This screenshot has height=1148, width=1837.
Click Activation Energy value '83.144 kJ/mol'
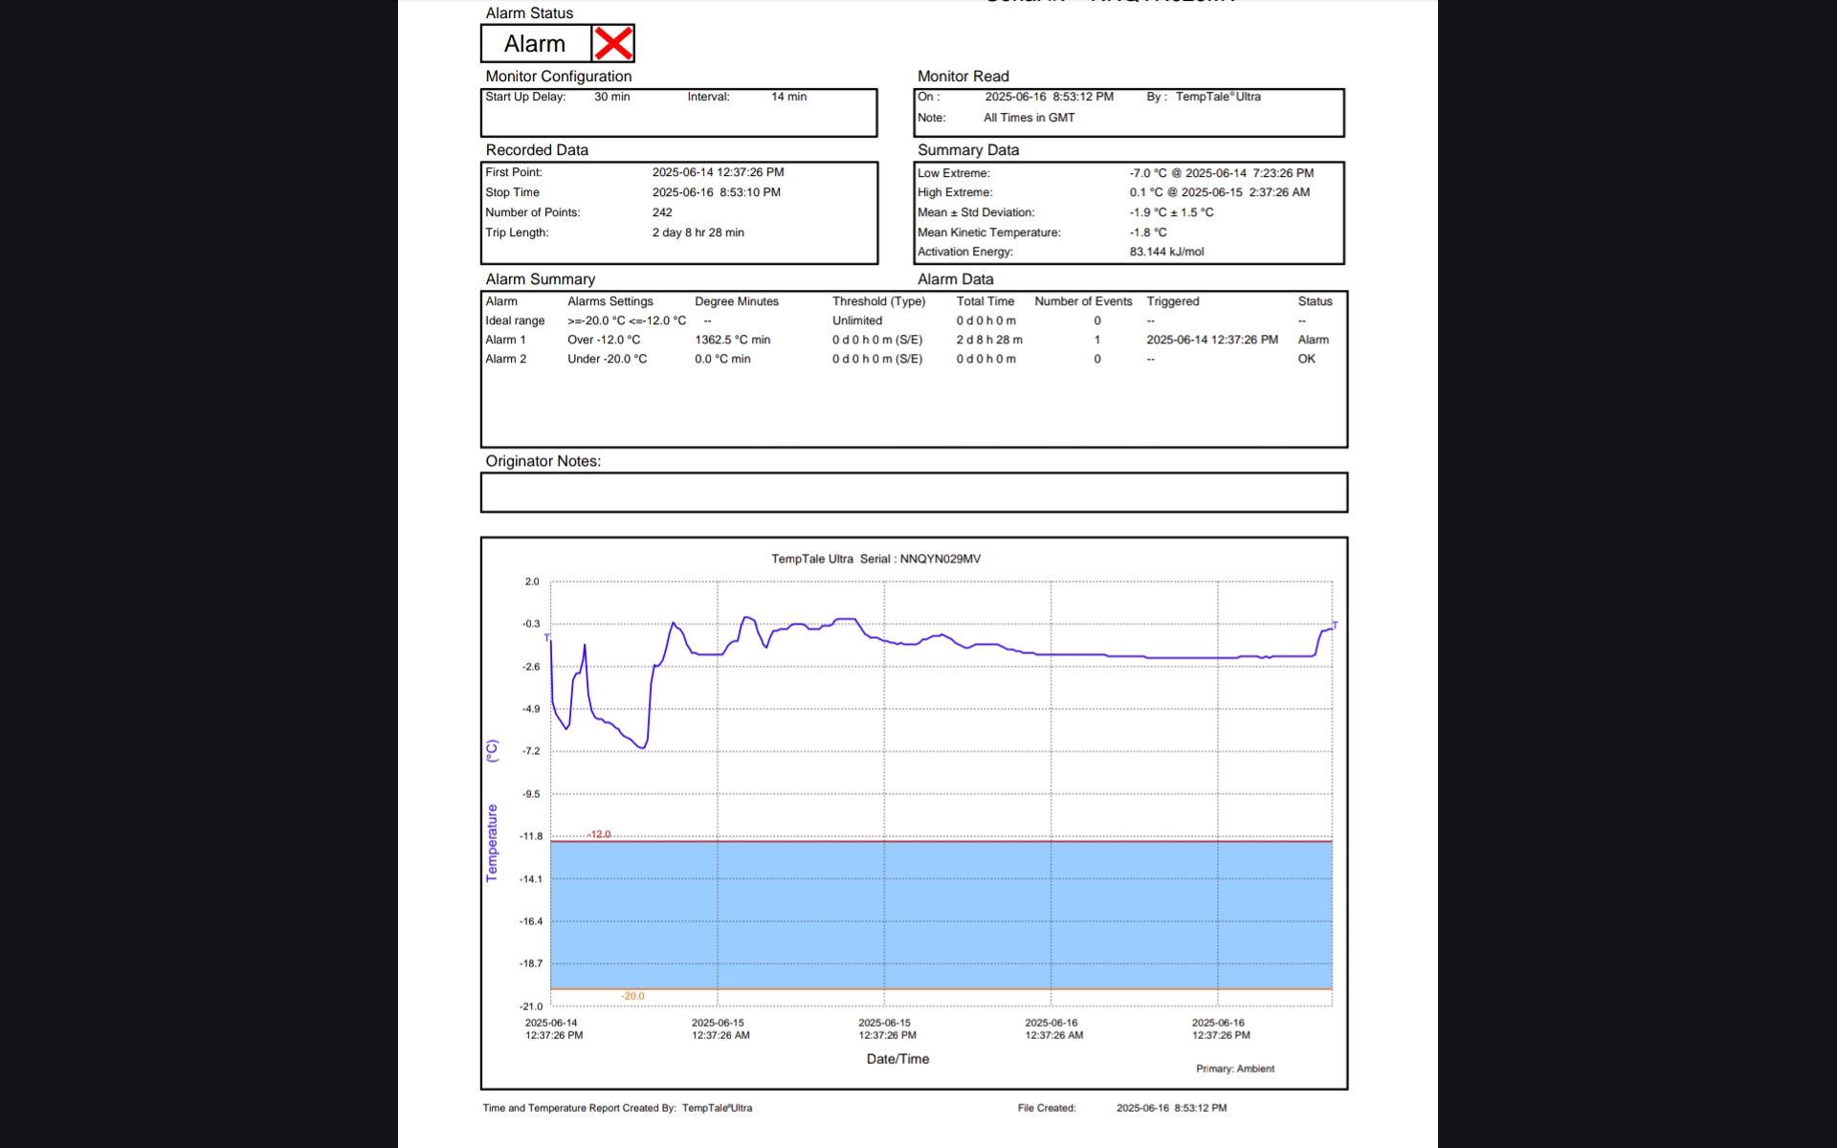pyautogui.click(x=1167, y=252)
